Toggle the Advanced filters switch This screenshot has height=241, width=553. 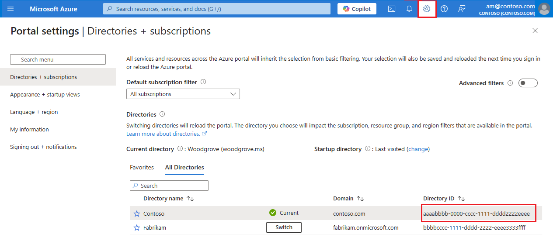click(528, 83)
